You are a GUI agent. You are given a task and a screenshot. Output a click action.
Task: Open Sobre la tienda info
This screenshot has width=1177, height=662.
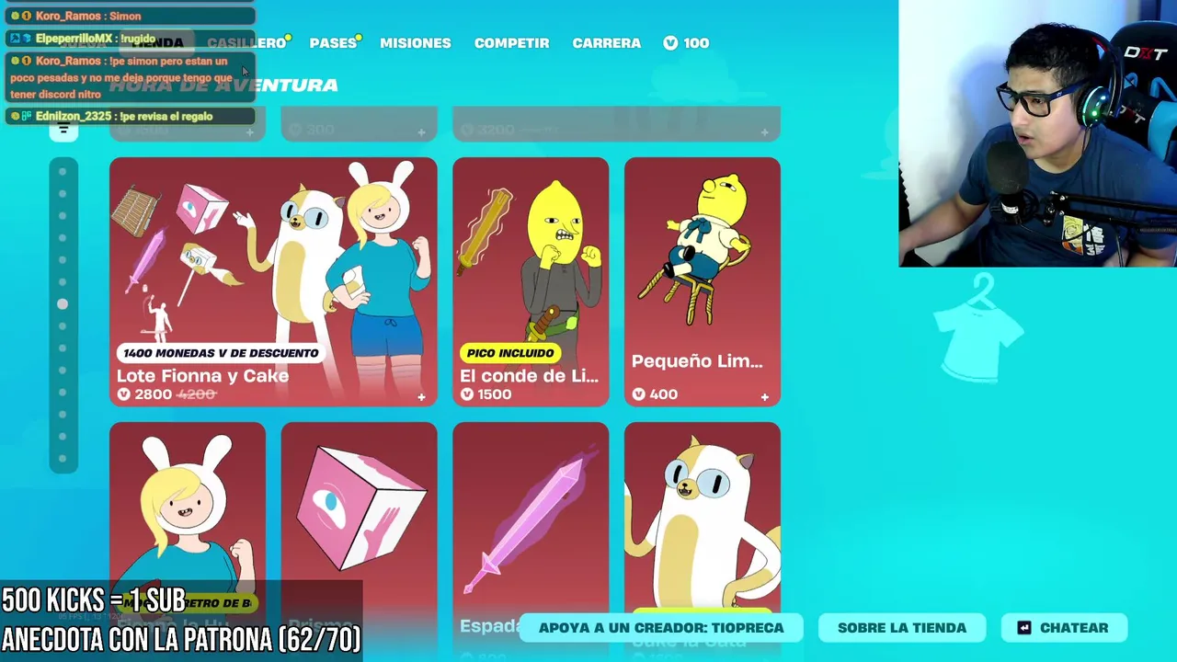click(902, 628)
